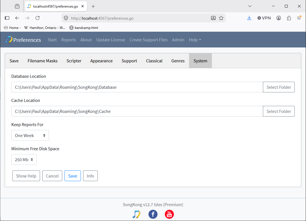Image resolution: width=306 pixels, height=221 pixels.
Task: Open a new browser tab
Action: coord(93,6)
